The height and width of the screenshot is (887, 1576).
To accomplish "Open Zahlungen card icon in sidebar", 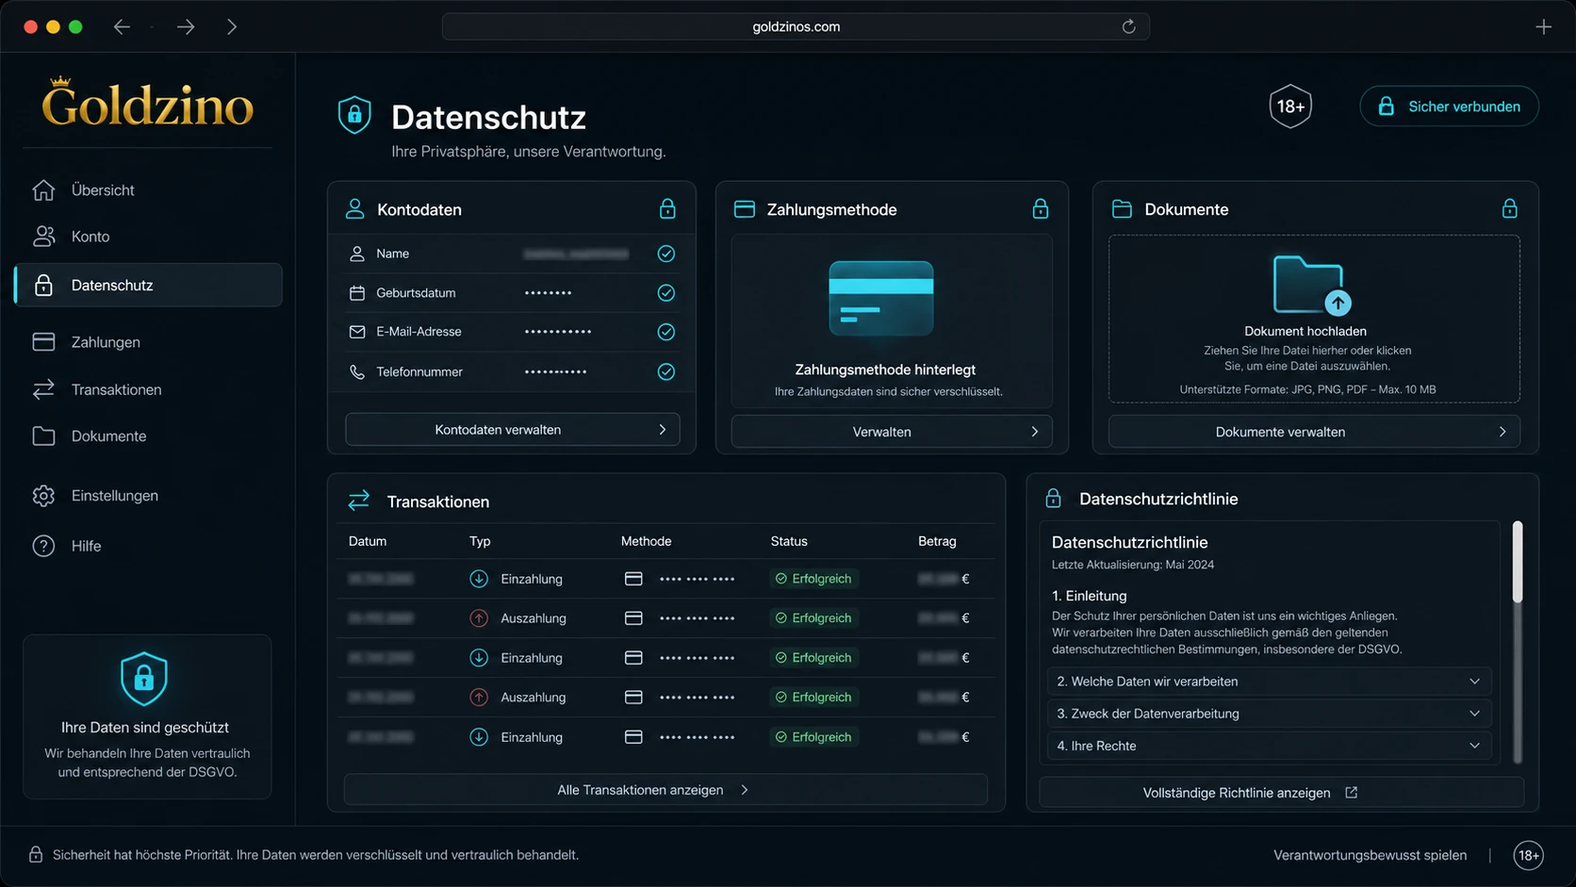I will coord(43,341).
